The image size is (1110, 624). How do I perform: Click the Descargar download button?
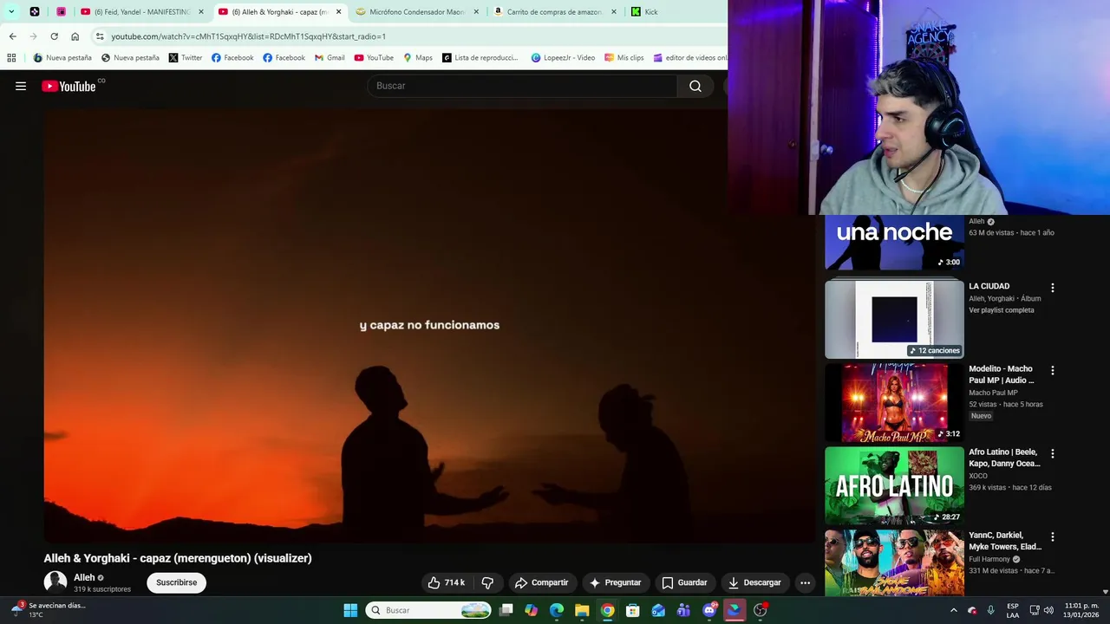pos(754,582)
